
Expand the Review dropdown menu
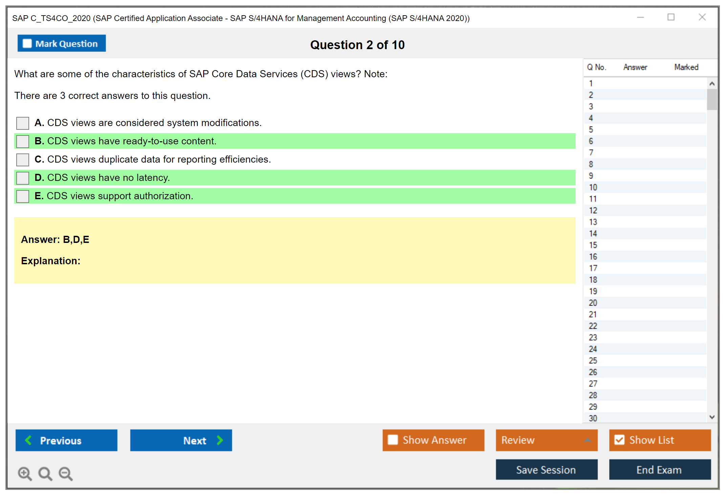point(587,440)
